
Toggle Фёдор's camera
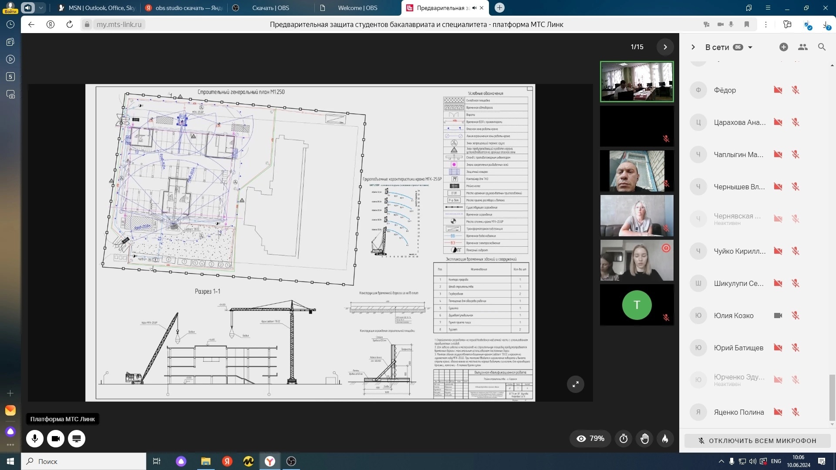[778, 90]
